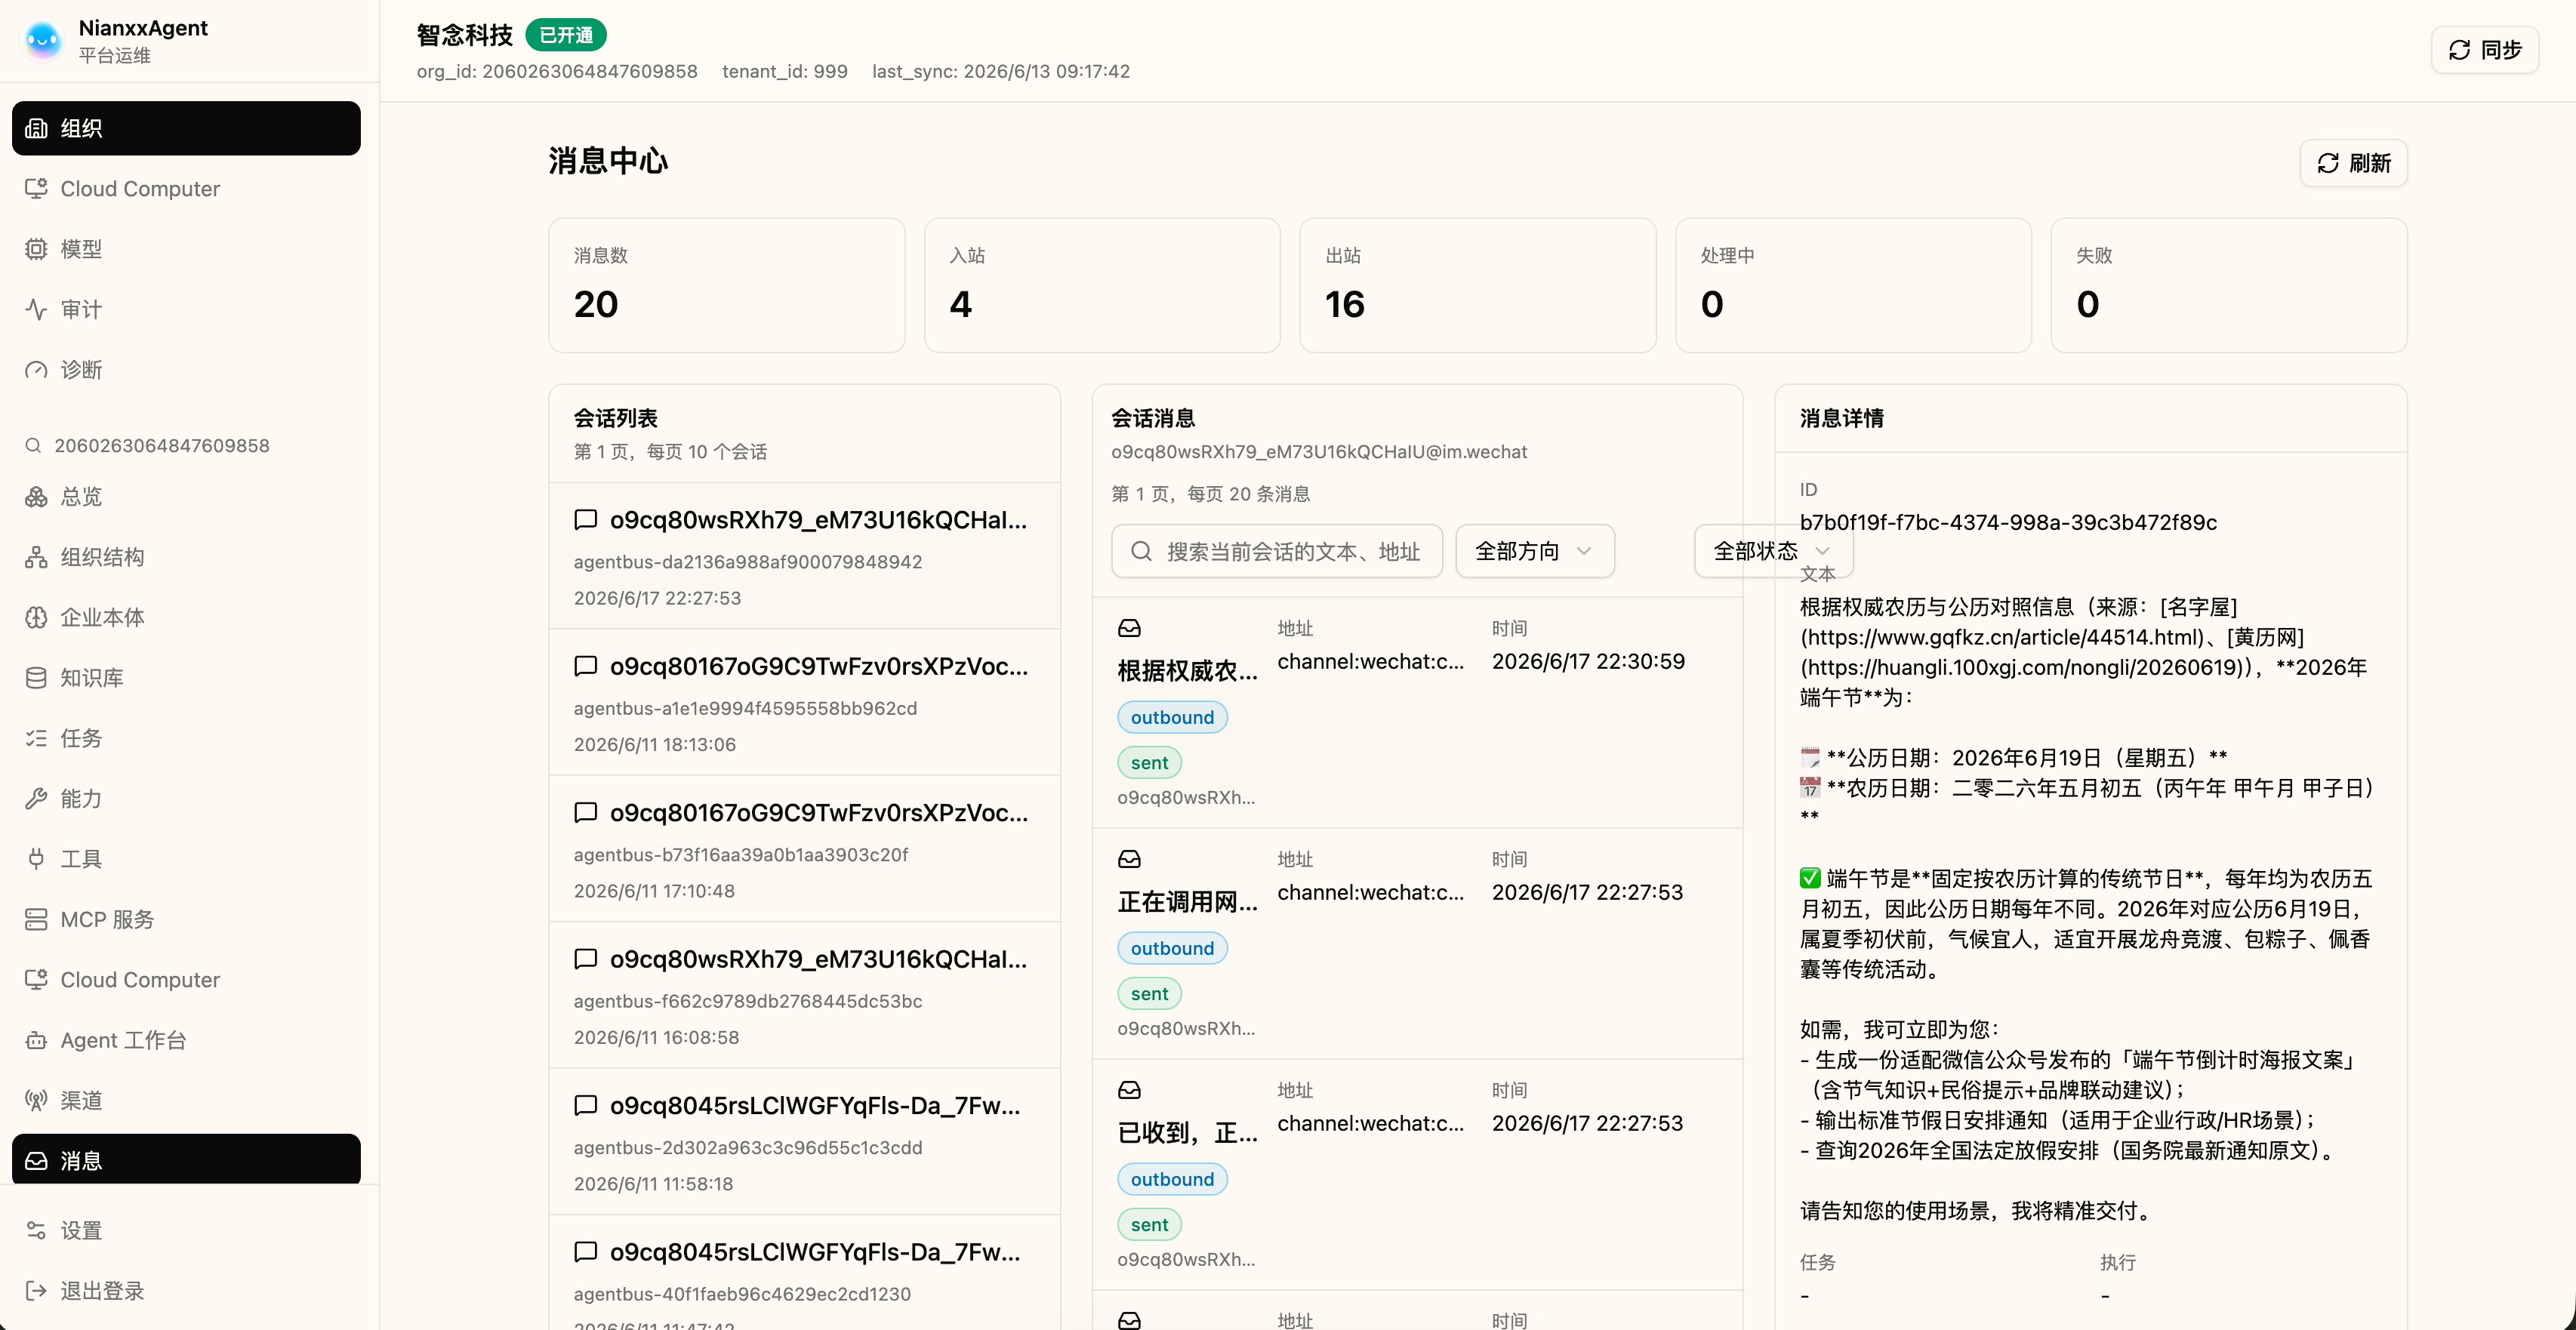Select the message 根据权威农... row
2576x1330 pixels.
pos(1417,713)
